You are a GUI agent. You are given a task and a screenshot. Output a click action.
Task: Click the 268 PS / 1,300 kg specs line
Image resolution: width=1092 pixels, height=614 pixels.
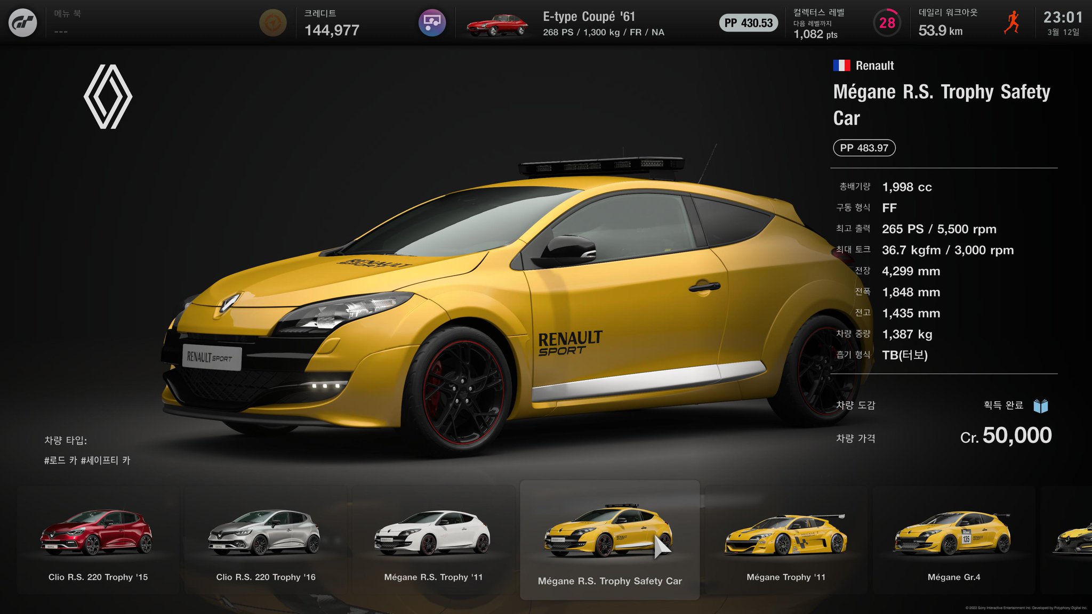coord(604,33)
